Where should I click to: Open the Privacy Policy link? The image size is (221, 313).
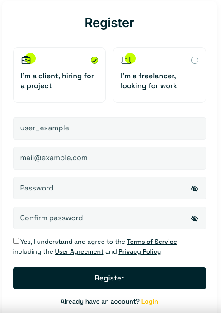tap(140, 252)
